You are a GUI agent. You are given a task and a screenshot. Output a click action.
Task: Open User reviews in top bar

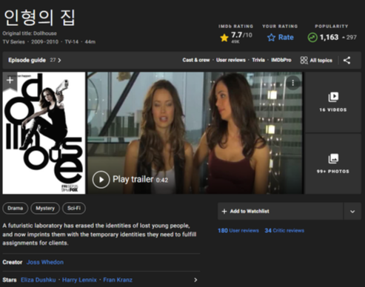[231, 60]
